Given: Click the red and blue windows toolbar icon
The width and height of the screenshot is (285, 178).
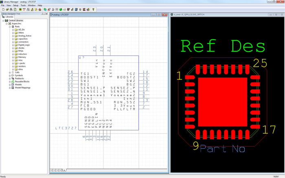Looking at the screenshot, I should [49, 9].
